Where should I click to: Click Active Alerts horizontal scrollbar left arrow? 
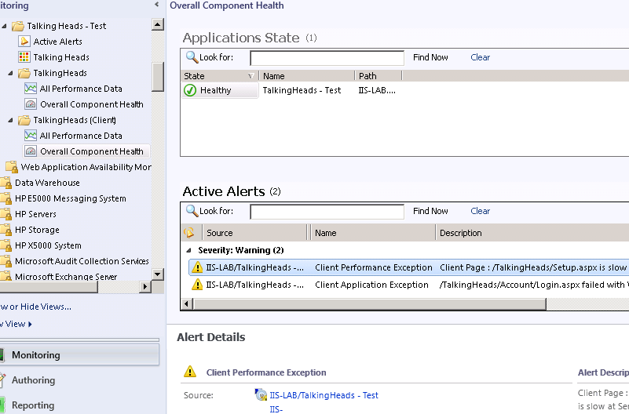click(x=186, y=304)
